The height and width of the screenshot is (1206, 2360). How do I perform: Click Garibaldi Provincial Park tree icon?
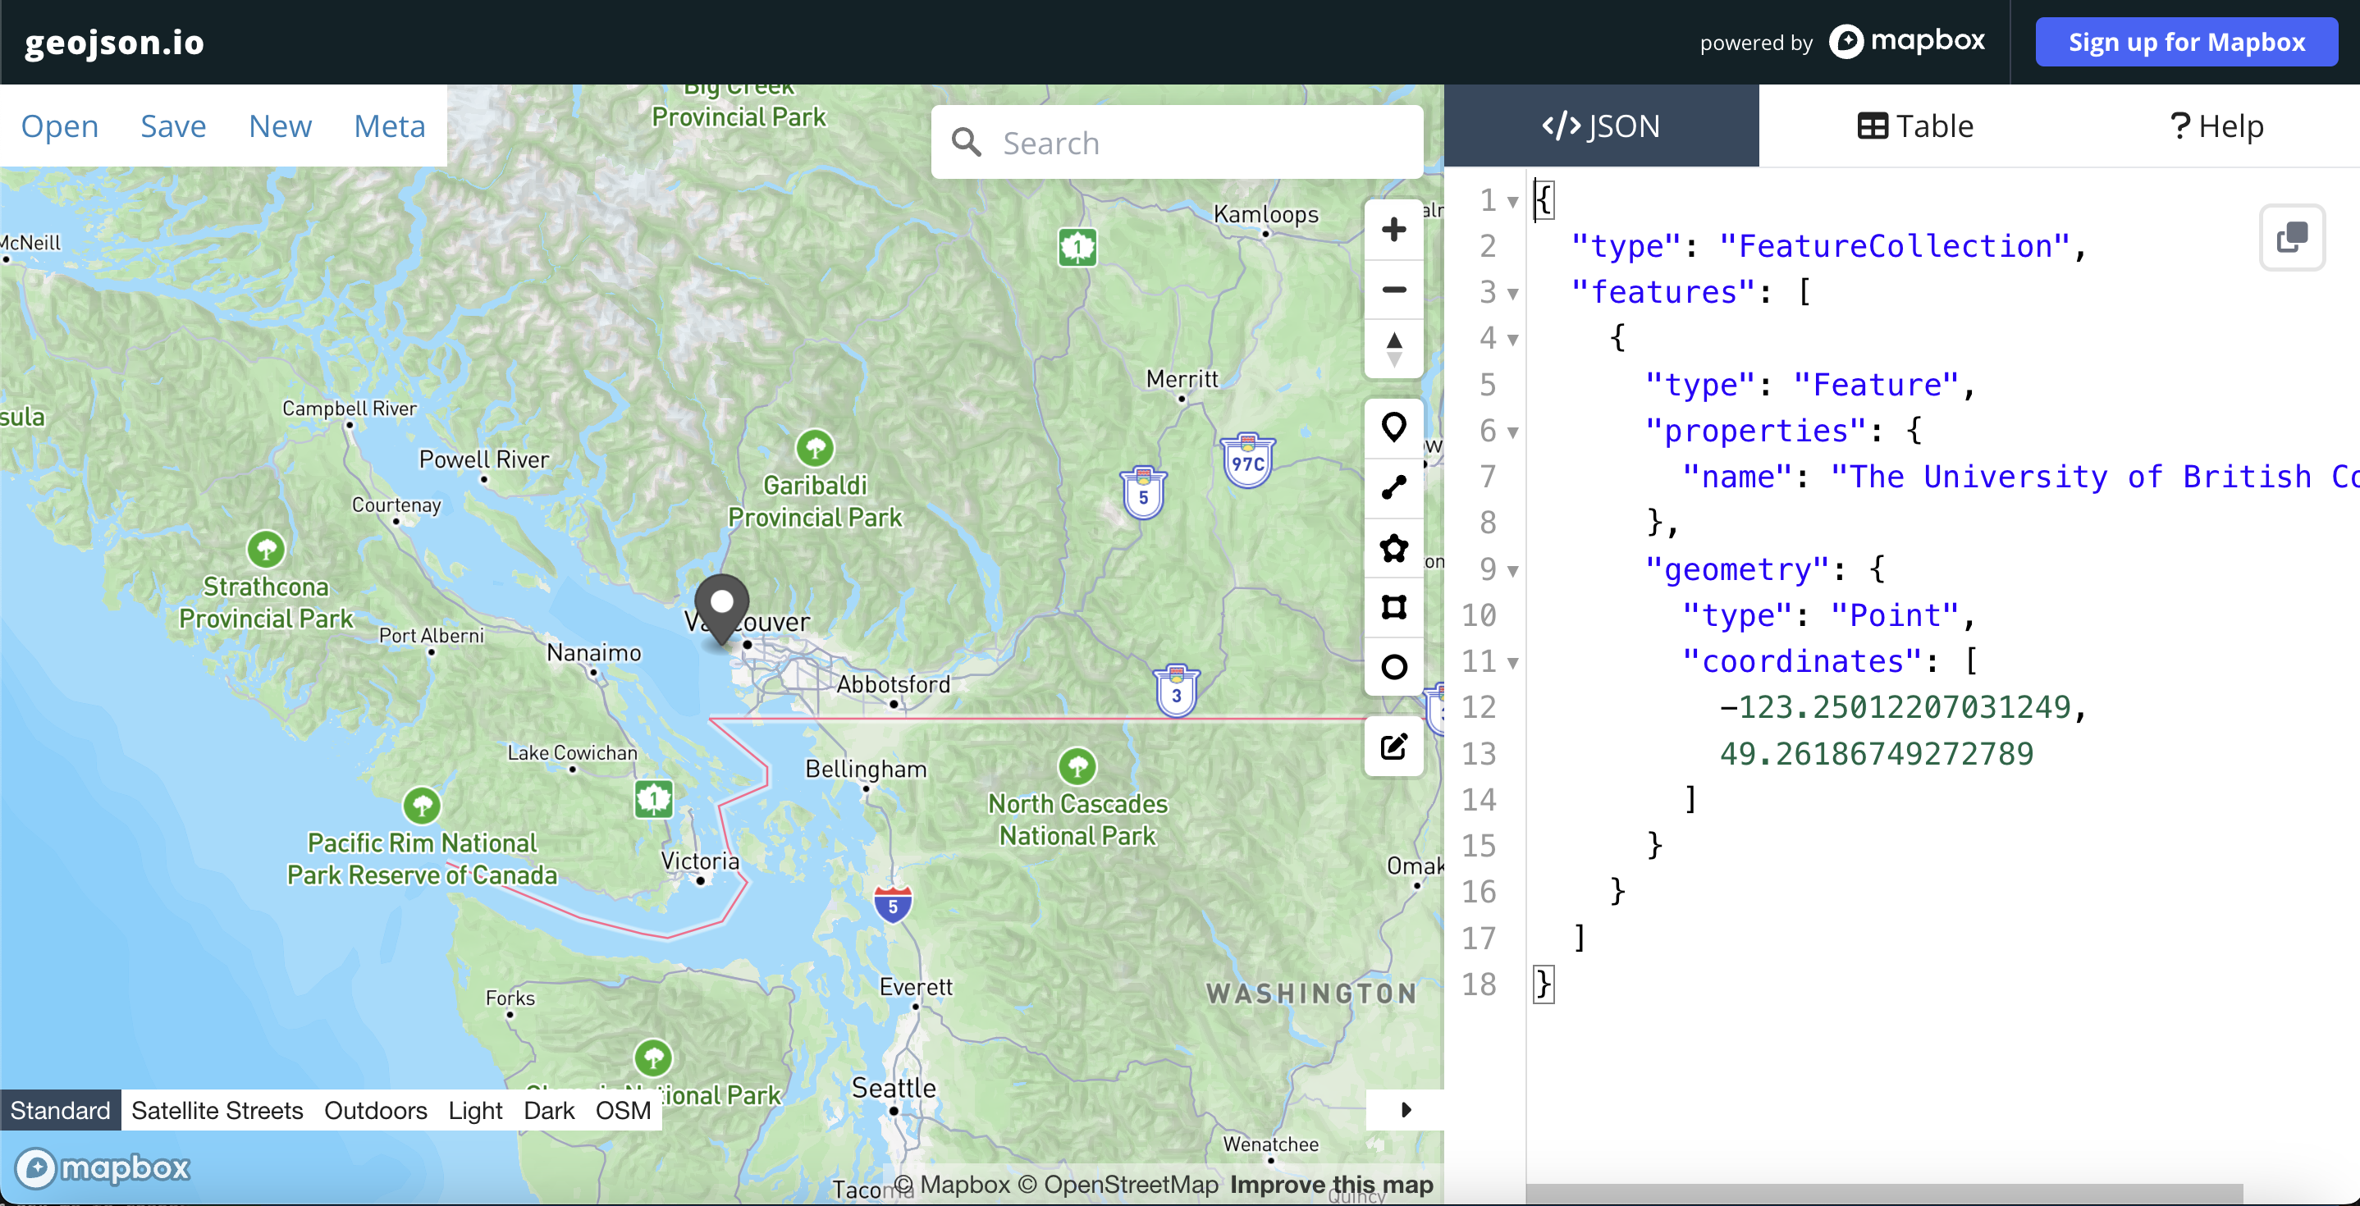815,449
